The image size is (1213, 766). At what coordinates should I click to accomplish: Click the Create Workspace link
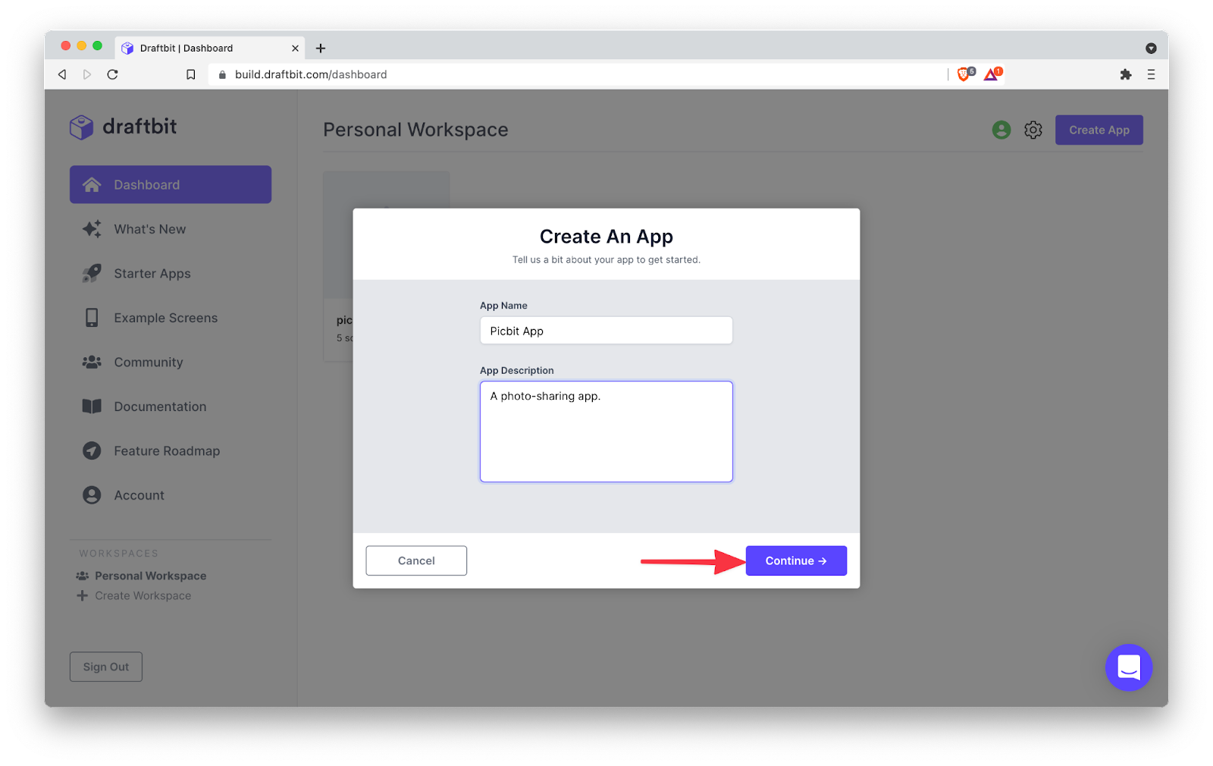(143, 596)
